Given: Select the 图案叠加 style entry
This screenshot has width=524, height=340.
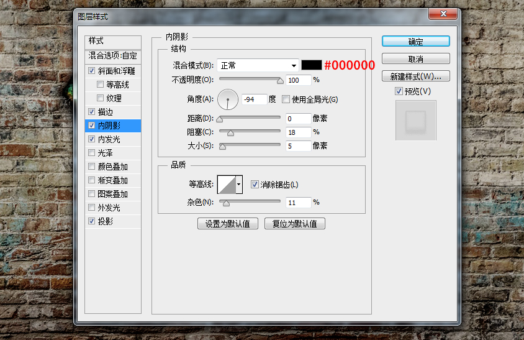Looking at the screenshot, I should click(113, 194).
